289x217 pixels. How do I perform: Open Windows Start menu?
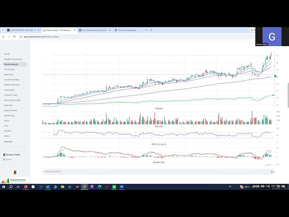[4, 187]
